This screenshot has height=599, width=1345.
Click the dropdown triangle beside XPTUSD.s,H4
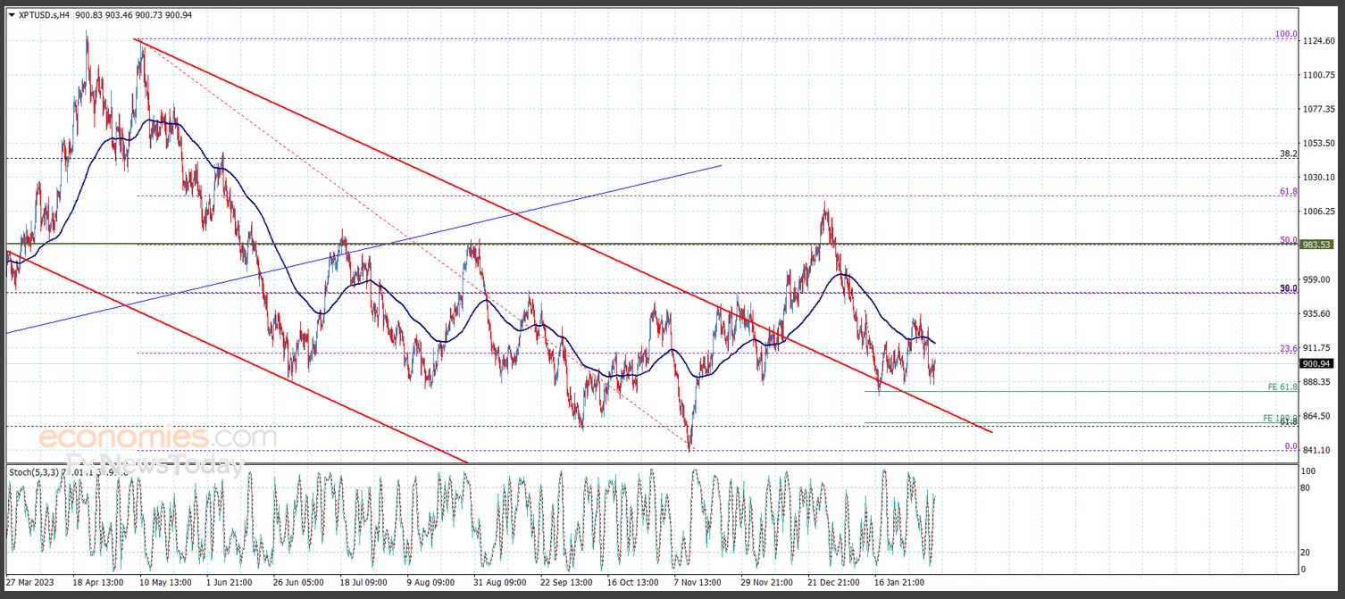coord(12,15)
